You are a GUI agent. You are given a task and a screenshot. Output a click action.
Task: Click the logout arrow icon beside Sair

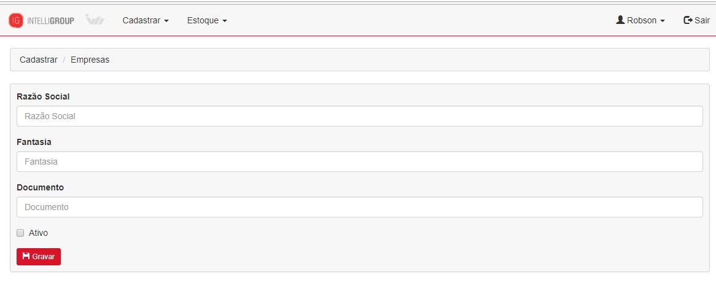[x=688, y=20]
